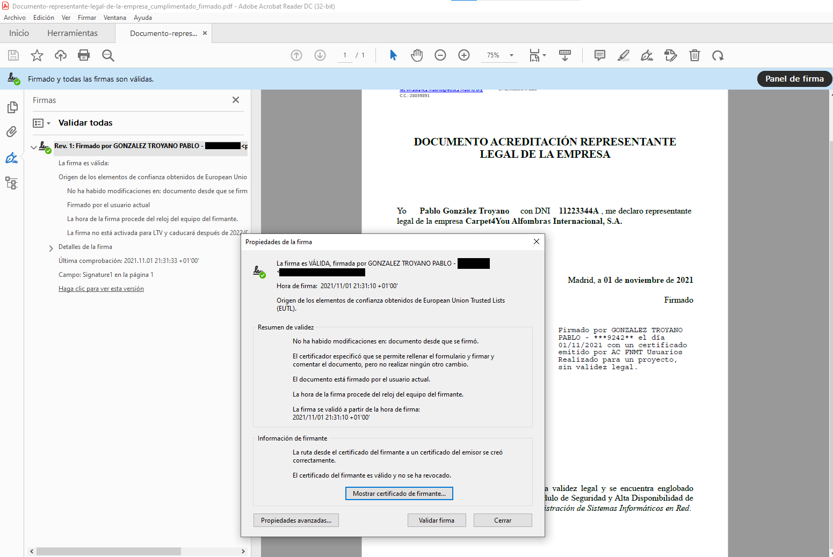The height and width of the screenshot is (557, 833).
Task: Click the highlight text pen icon
Action: (x=624, y=55)
